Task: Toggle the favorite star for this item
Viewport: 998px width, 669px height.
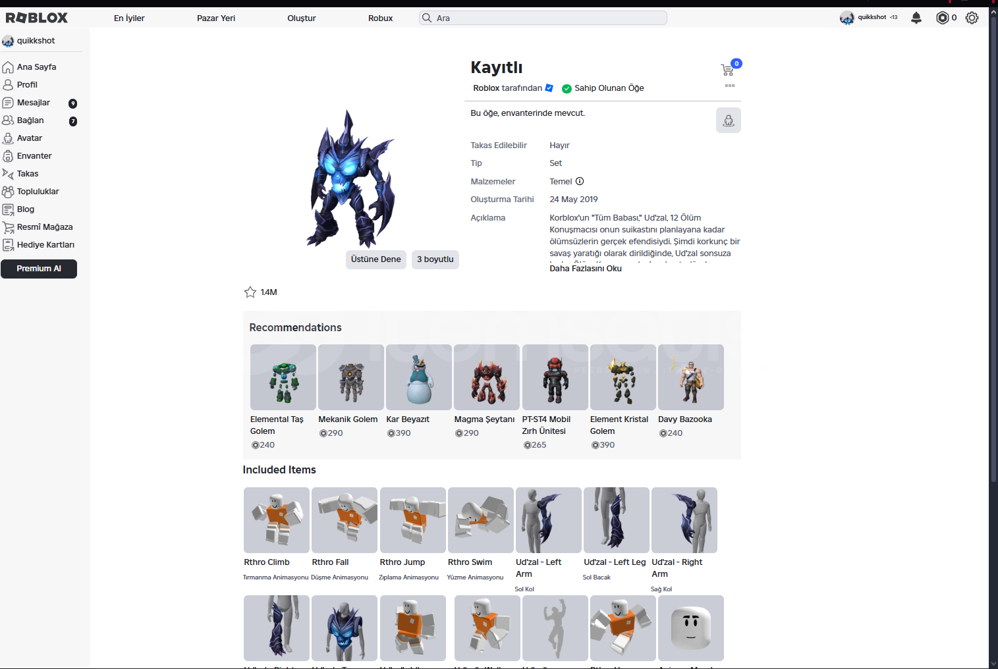Action: [250, 292]
